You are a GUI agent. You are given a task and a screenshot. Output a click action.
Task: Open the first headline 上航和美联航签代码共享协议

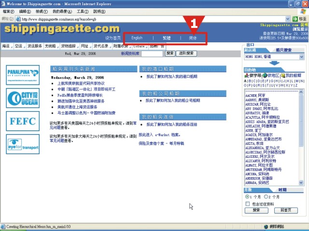click(x=81, y=83)
